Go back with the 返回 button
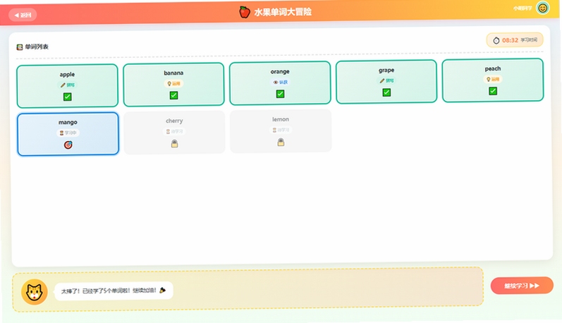 click(x=23, y=15)
